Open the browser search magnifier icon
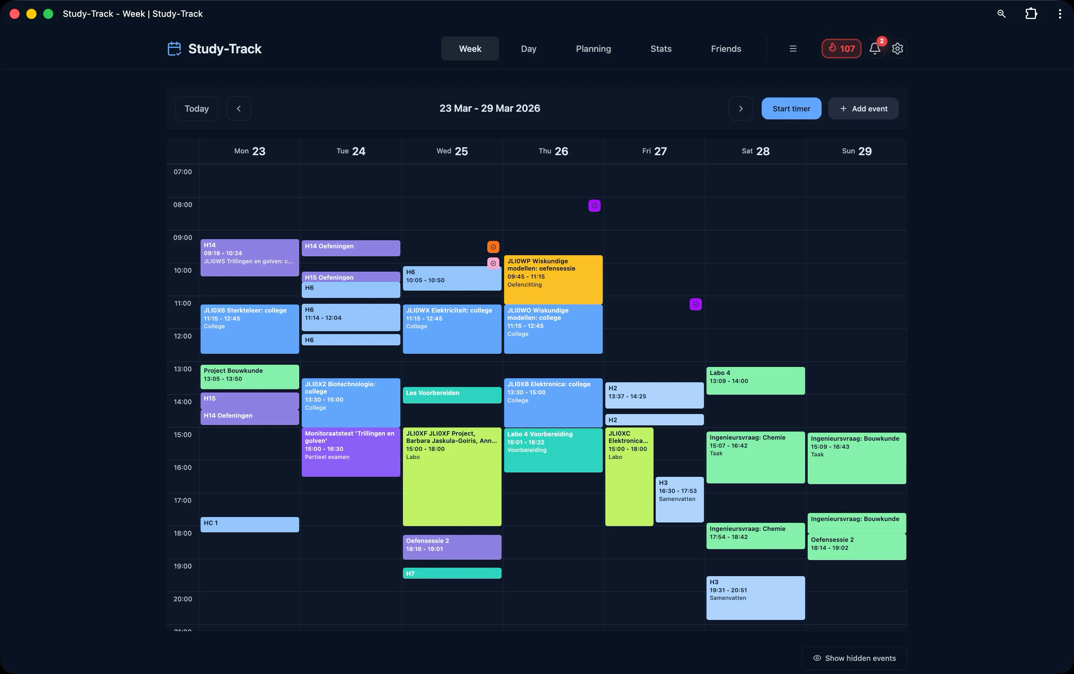 point(1001,14)
